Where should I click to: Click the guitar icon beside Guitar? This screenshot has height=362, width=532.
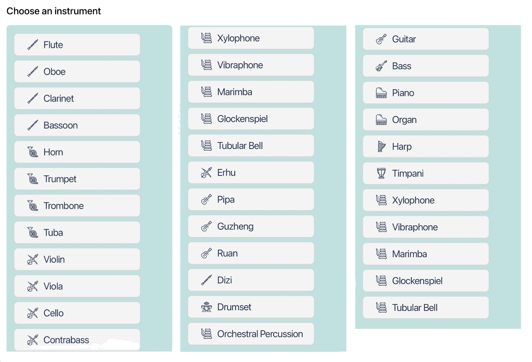click(381, 39)
